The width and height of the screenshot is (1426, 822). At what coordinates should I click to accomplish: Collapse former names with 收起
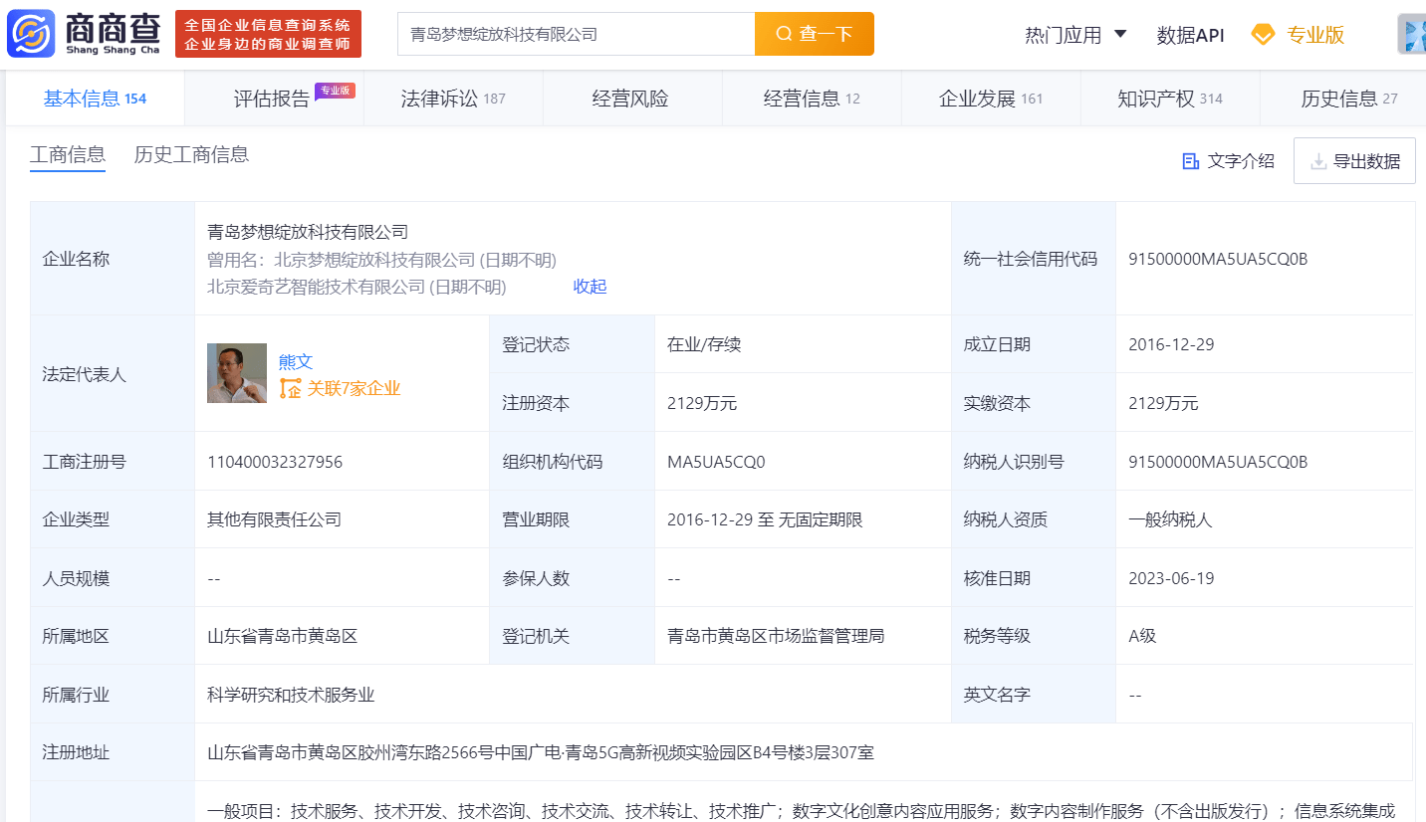590,287
